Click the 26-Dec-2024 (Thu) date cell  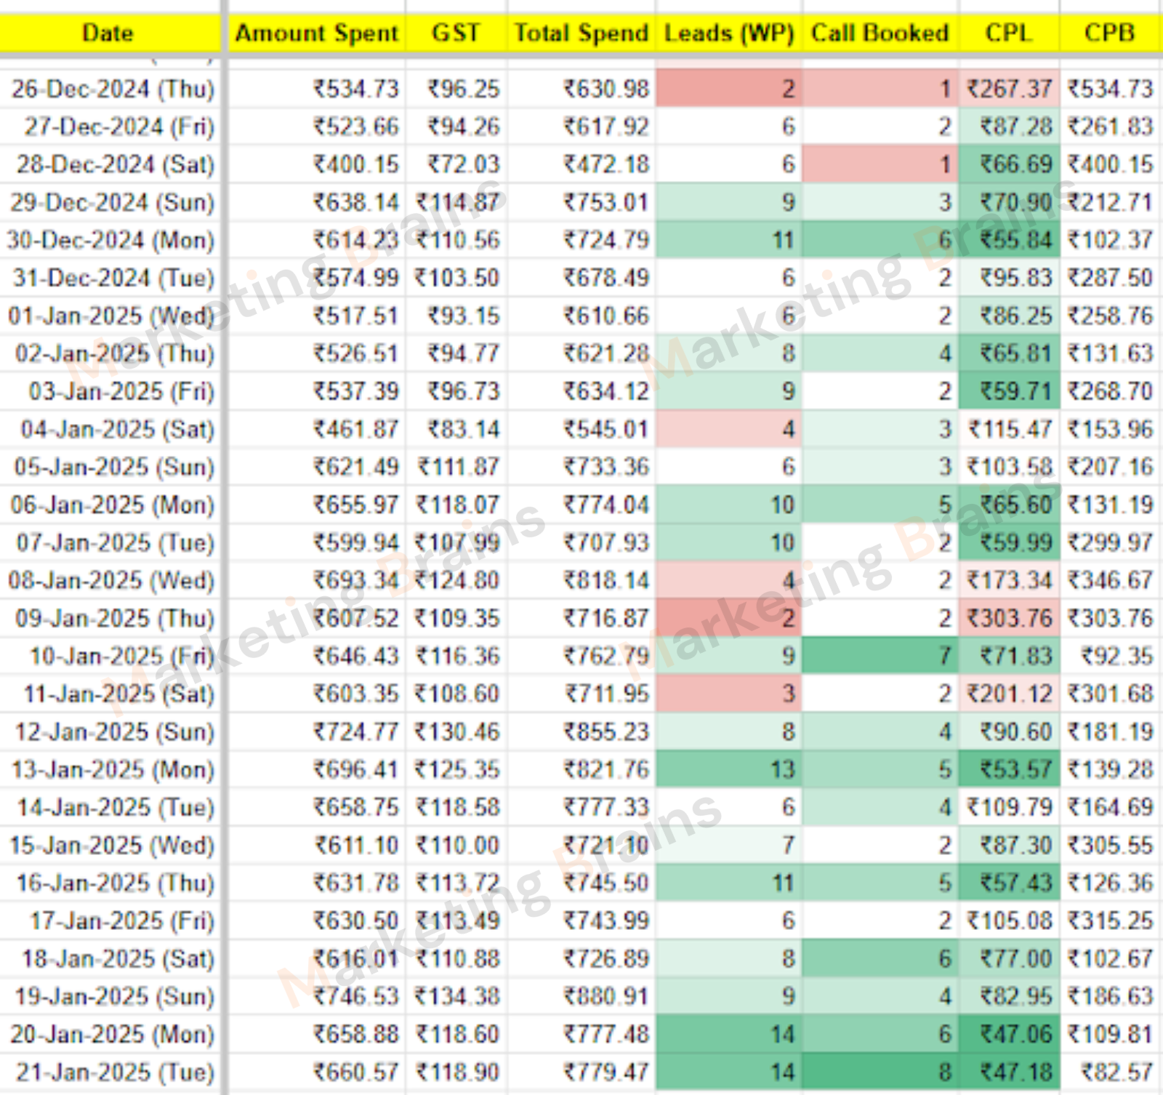pos(113,89)
